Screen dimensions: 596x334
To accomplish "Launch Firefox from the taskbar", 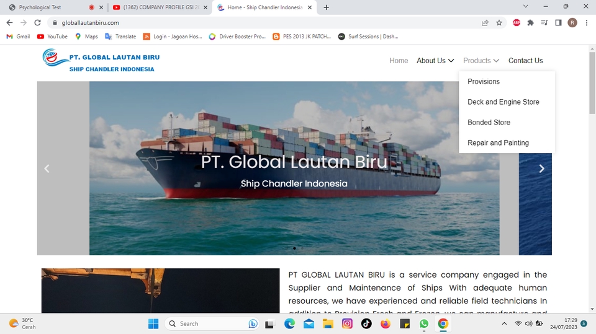I will coord(386,323).
